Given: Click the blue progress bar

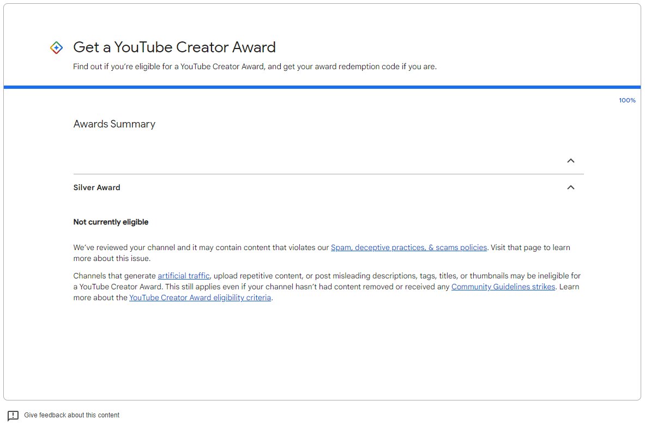Looking at the screenshot, I should click(322, 87).
